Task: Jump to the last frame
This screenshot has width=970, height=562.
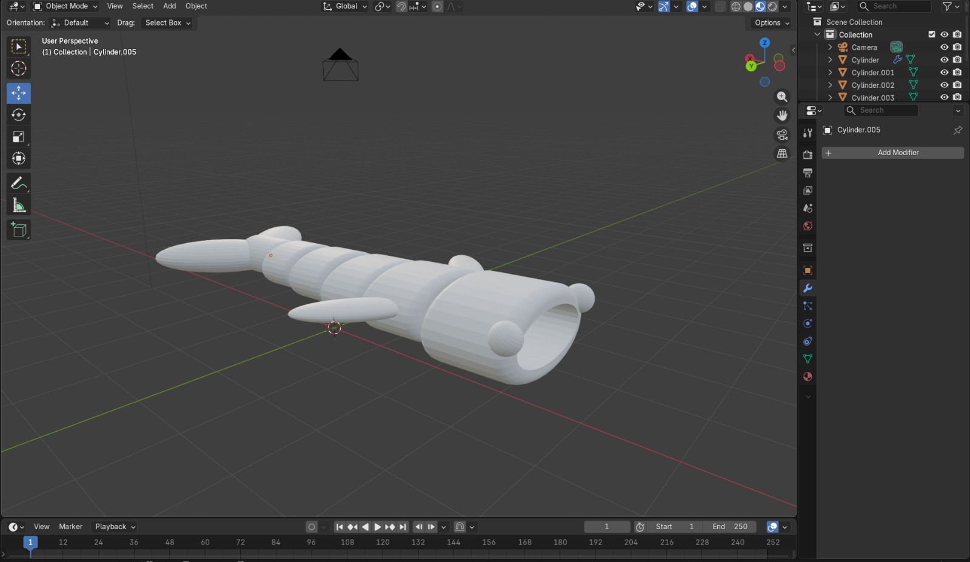Action: tap(403, 527)
